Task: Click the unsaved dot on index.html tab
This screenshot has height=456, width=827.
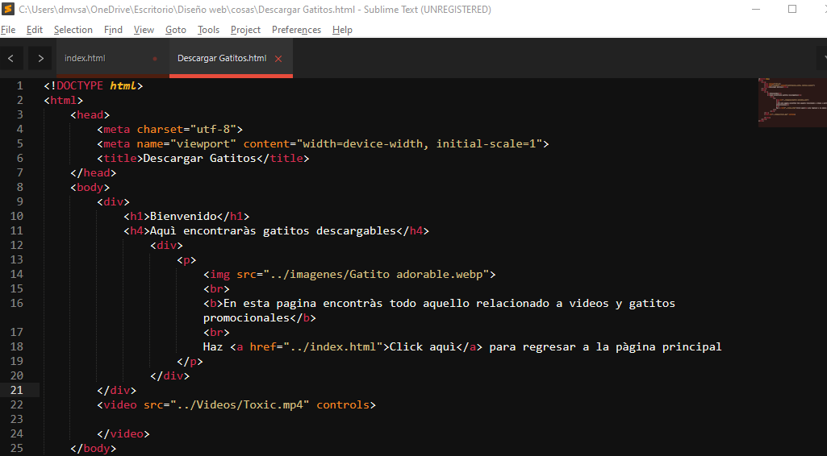Action: tap(155, 59)
